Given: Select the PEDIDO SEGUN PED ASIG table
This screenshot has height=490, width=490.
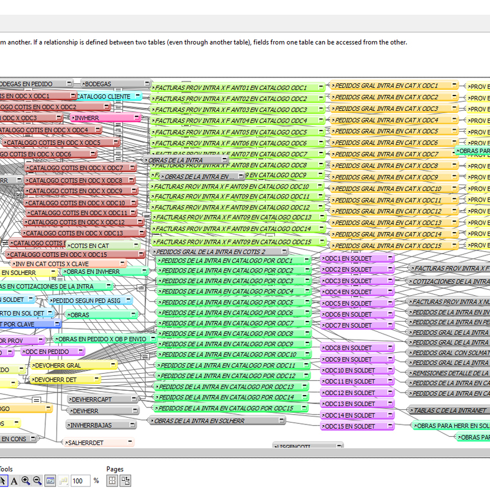Looking at the screenshot, I should click(x=86, y=301).
